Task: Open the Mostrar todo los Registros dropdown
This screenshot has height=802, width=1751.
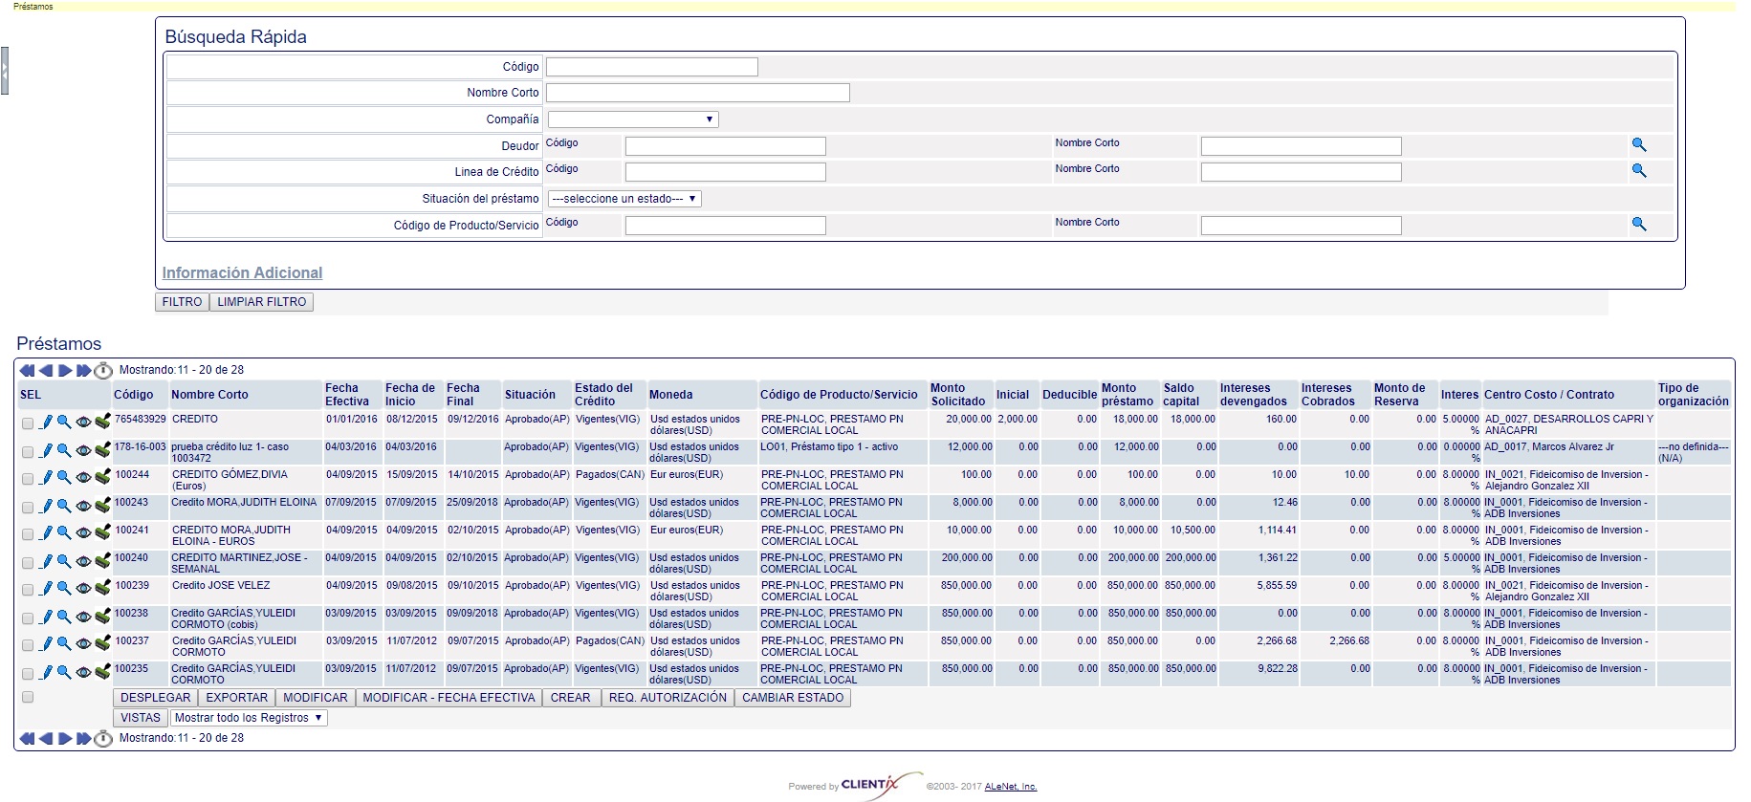Action: (249, 718)
